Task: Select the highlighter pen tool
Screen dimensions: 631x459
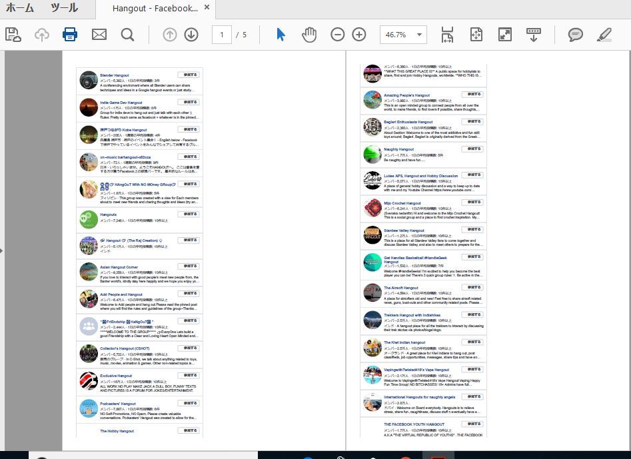Action: click(x=604, y=35)
